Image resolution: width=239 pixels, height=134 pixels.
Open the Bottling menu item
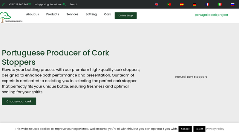point(91,14)
